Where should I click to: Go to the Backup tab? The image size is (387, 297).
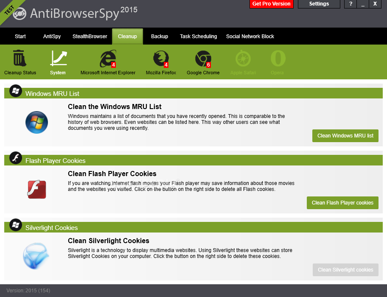pos(160,36)
